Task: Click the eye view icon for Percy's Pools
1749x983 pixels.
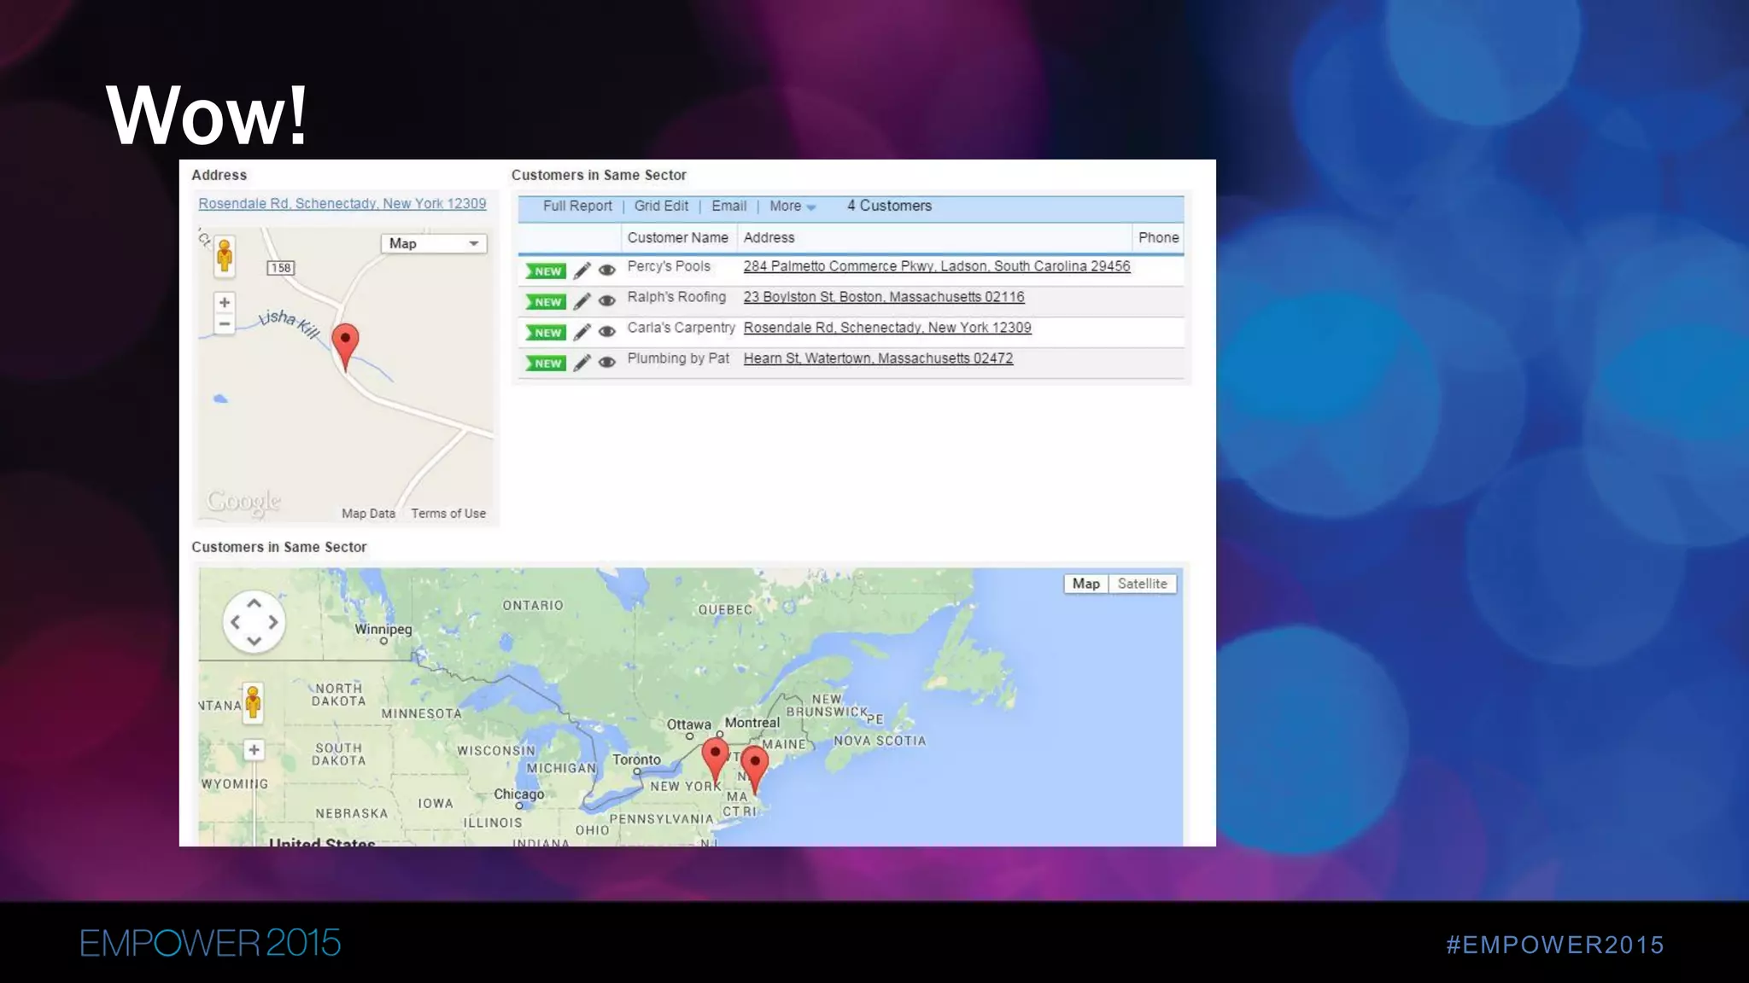Action: pos(607,270)
